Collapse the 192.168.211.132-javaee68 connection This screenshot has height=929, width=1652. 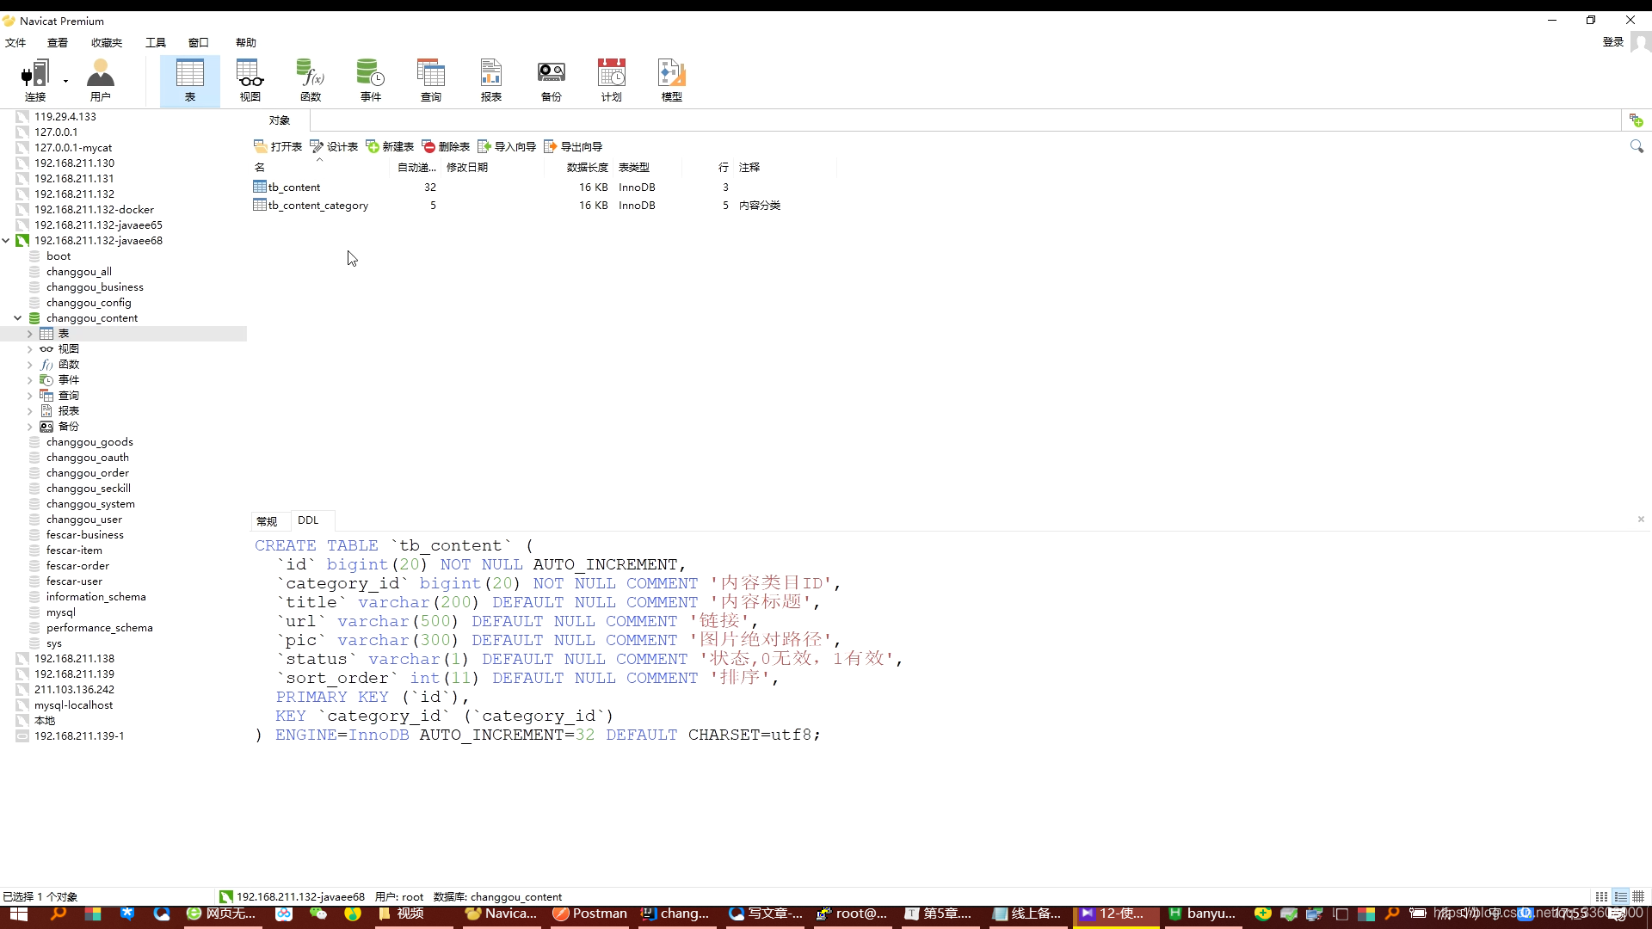point(6,241)
